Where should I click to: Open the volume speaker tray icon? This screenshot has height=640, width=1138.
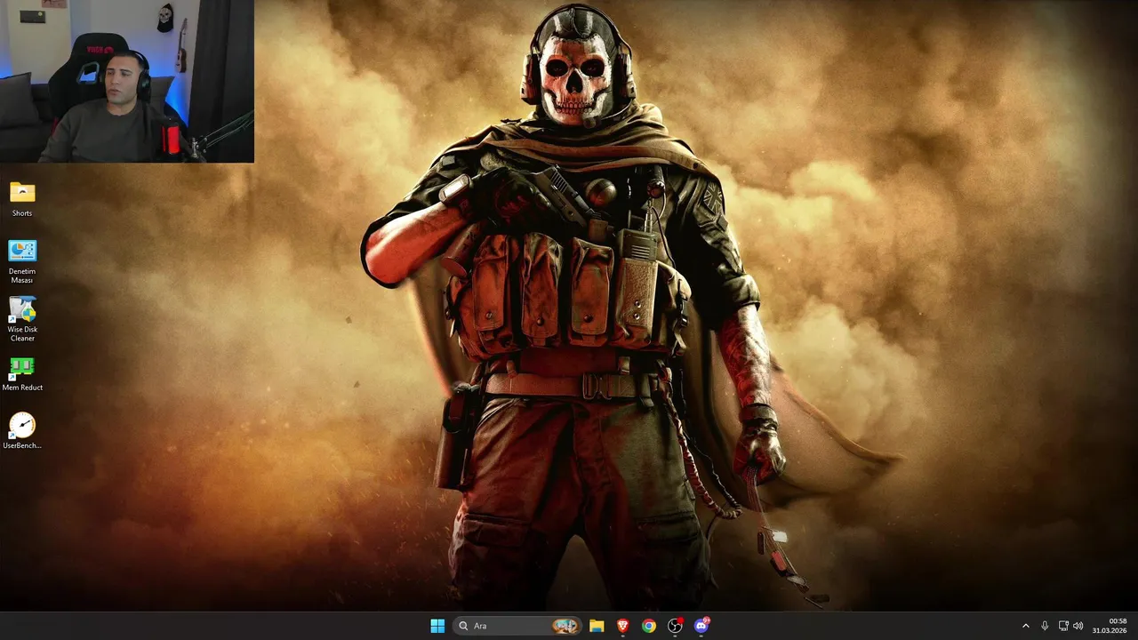pos(1078,626)
